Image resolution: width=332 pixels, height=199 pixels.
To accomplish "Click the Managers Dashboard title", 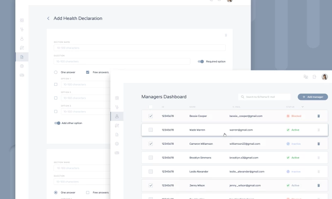I will pyautogui.click(x=164, y=97).
